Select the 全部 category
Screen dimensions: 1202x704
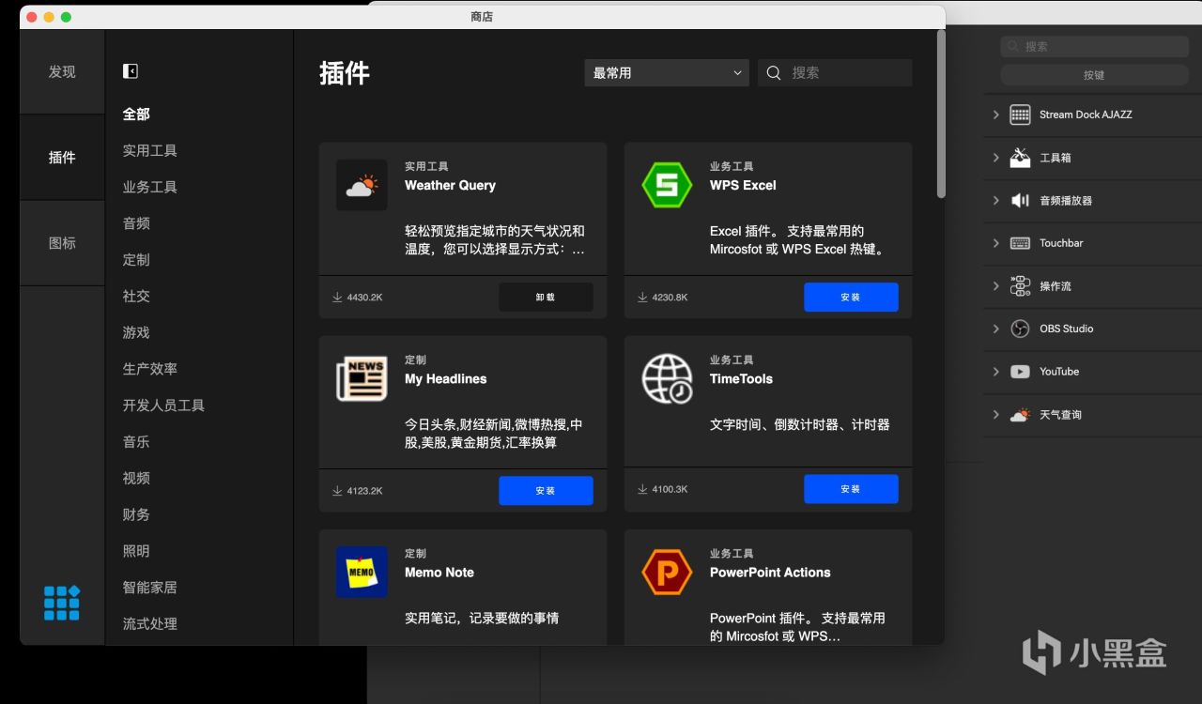[136, 114]
